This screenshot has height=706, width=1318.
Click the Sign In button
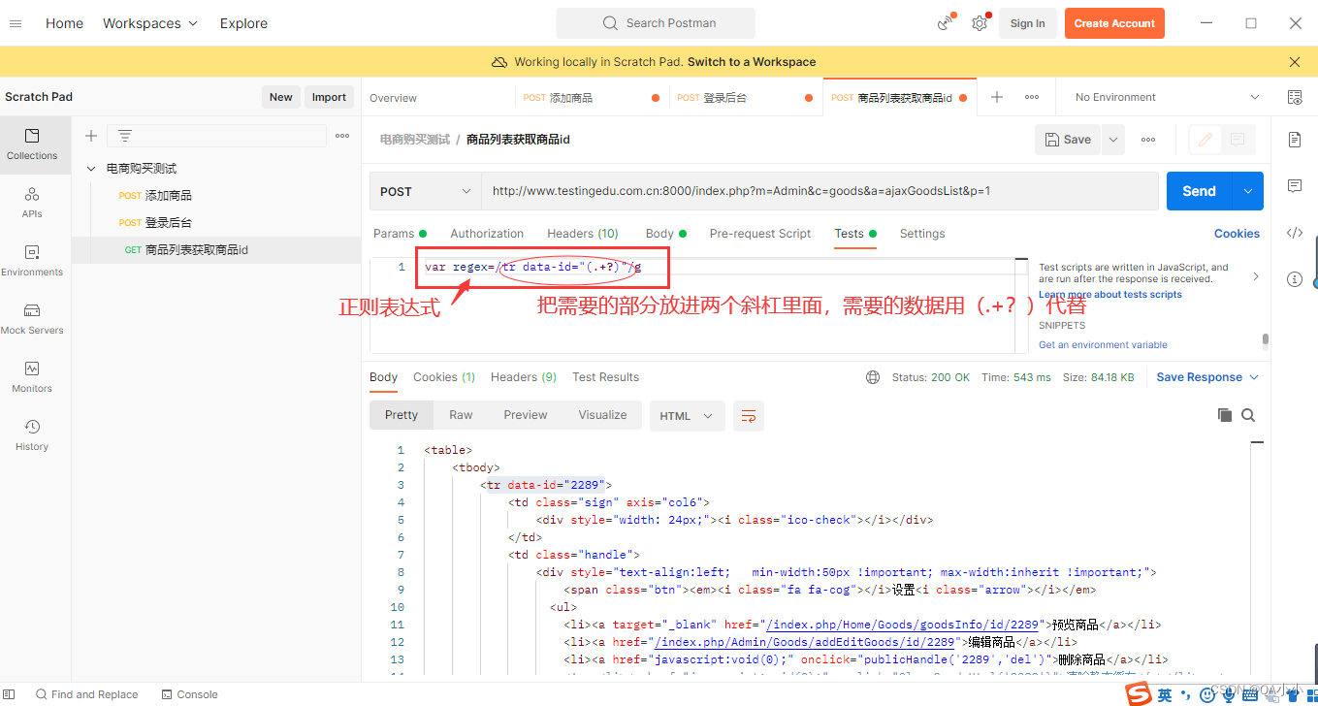tap(1027, 23)
